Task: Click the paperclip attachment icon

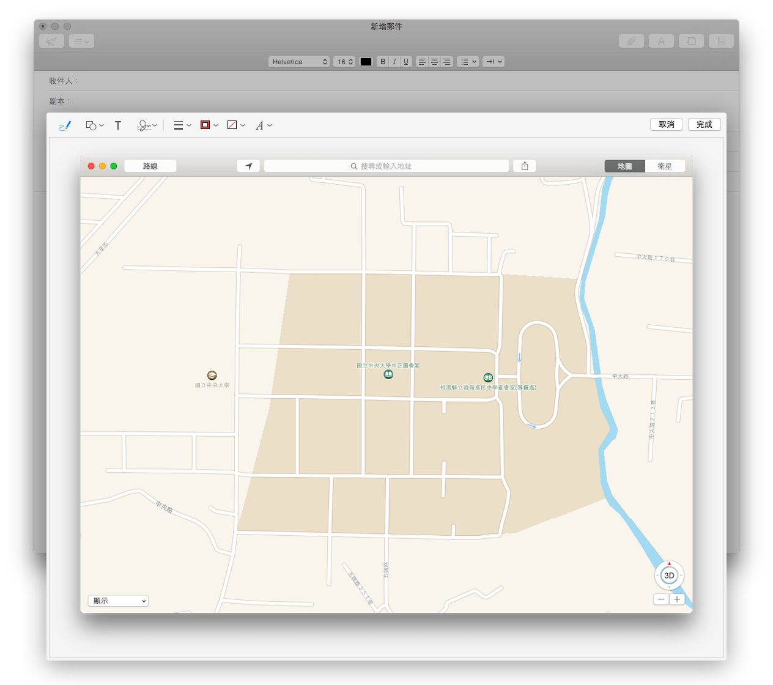Action: pos(631,41)
